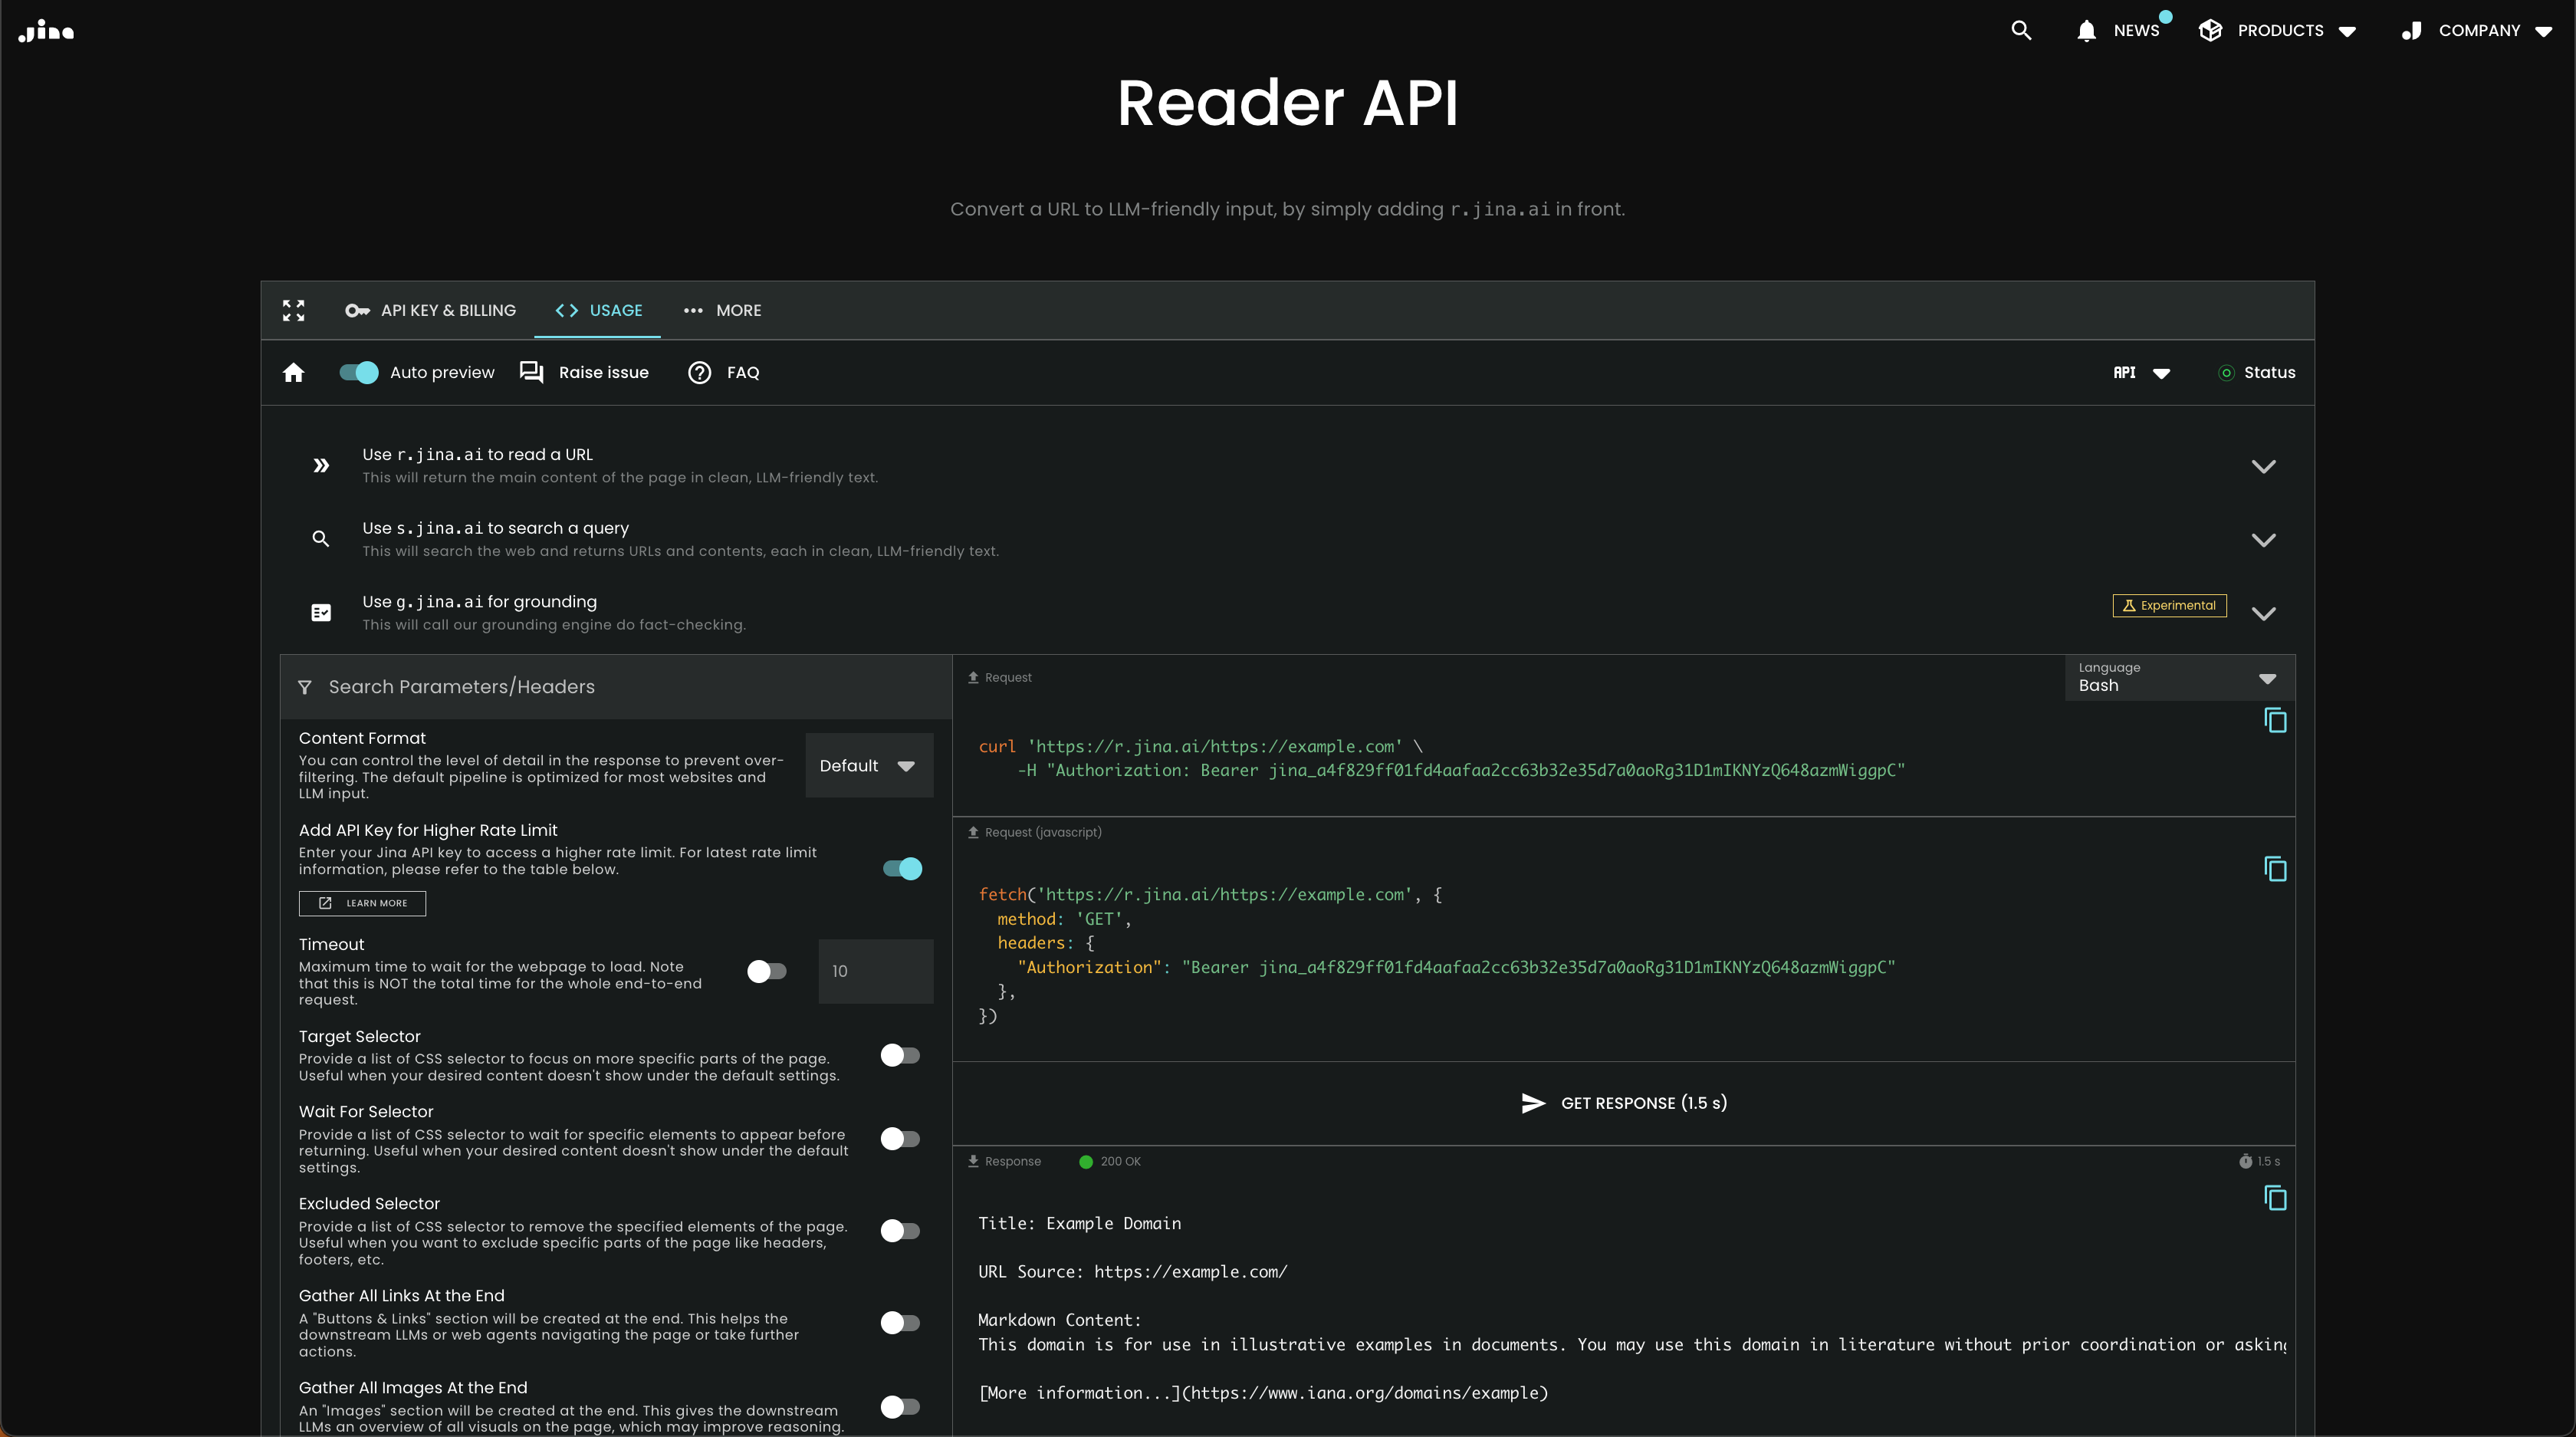This screenshot has height=1437, width=2576.
Task: Enable the Excluded Selector toggle
Action: point(900,1230)
